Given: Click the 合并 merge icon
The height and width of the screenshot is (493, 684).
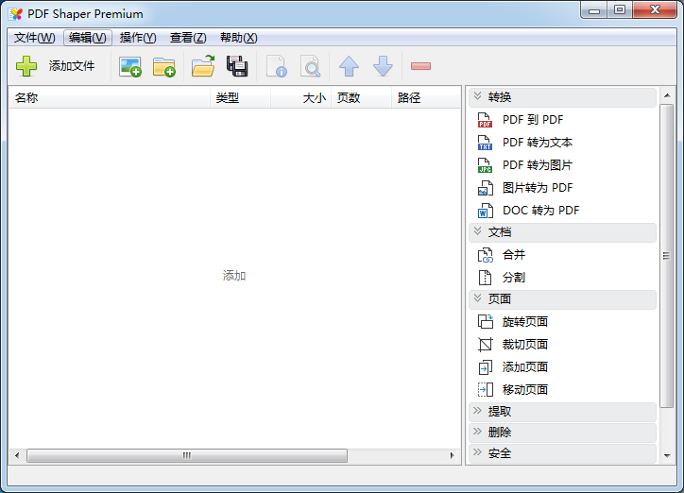Looking at the screenshot, I should pos(485,255).
